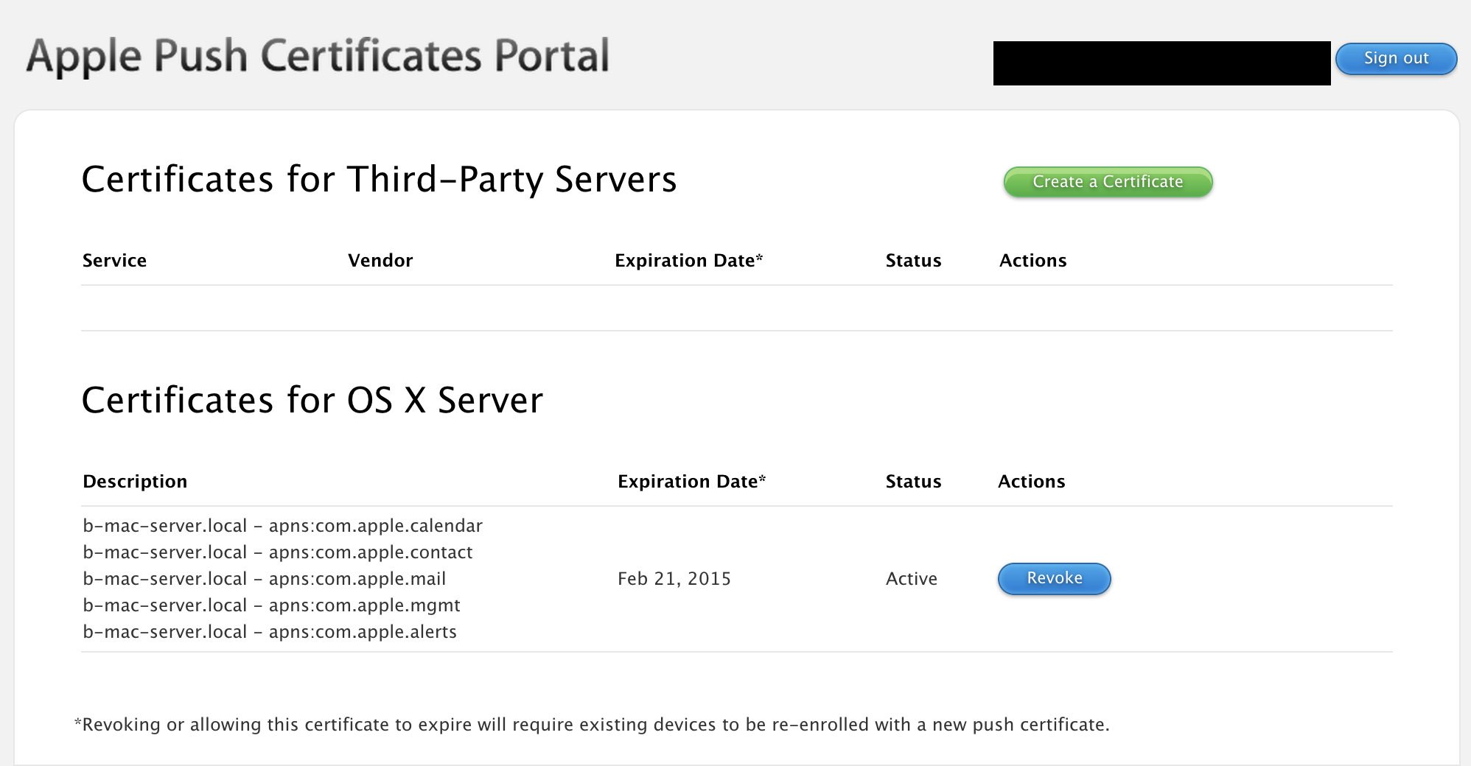Screen dimensions: 1471x766
Task: Click the Service column header
Action: click(x=114, y=261)
